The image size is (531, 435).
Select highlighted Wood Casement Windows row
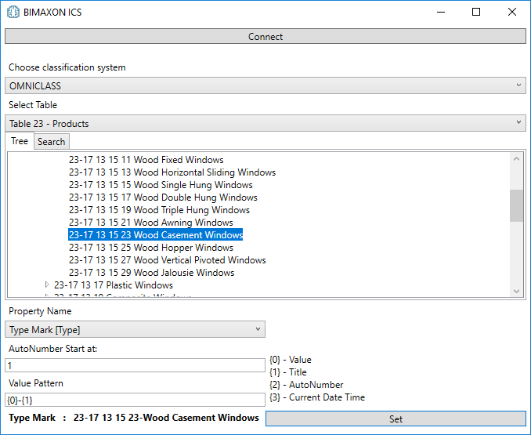[x=156, y=235]
